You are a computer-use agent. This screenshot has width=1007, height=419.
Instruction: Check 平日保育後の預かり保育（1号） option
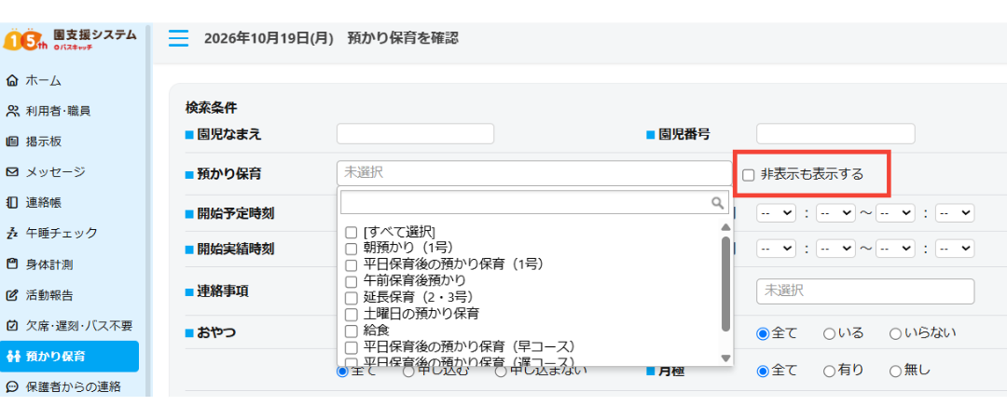(x=352, y=265)
